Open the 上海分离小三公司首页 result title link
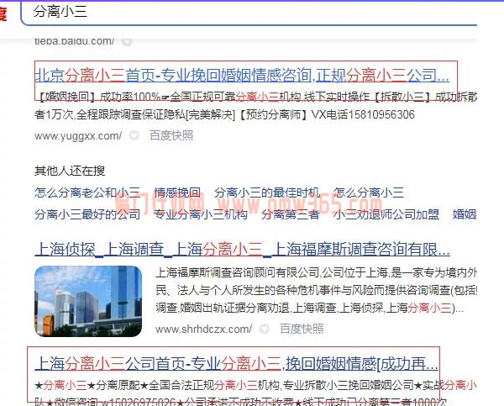 pyautogui.click(x=236, y=364)
